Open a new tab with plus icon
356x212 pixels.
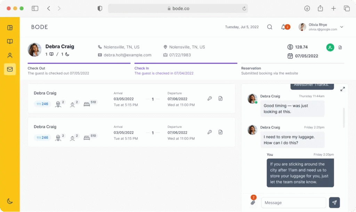point(333,8)
